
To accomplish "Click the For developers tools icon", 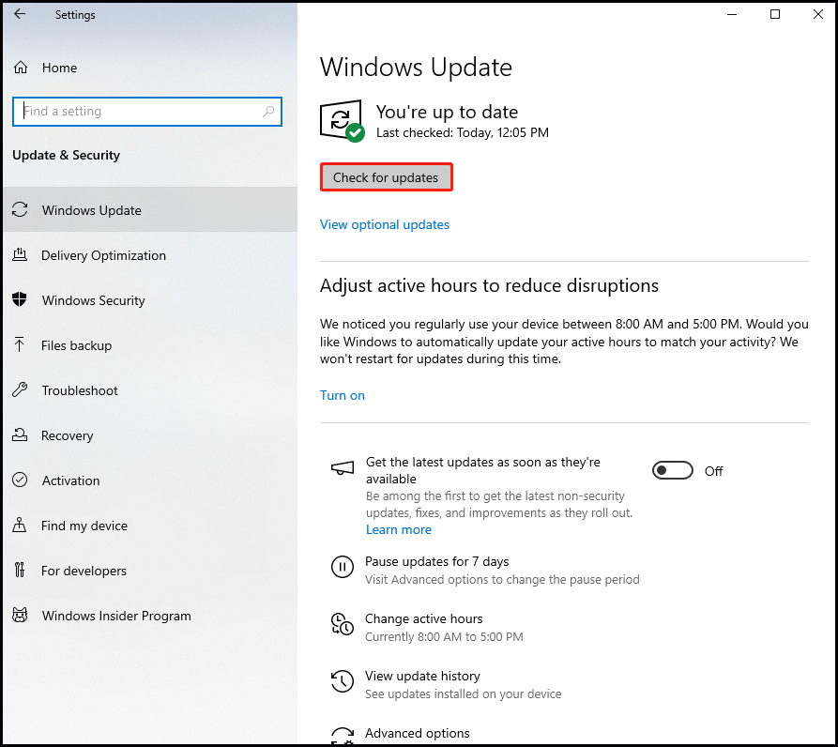I will [x=20, y=571].
